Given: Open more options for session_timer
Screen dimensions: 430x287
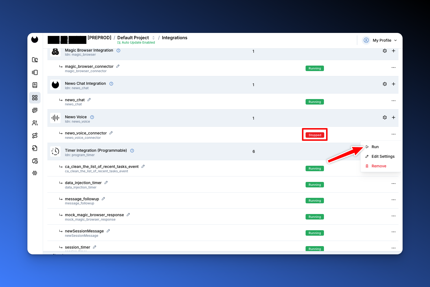Looking at the screenshot, I should coord(394,248).
